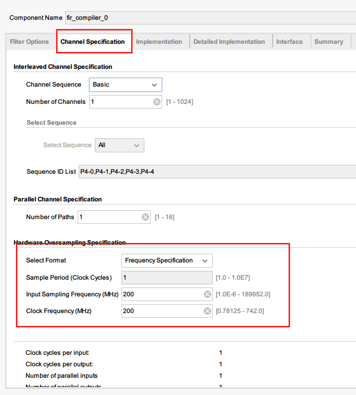Image resolution: width=356 pixels, height=395 pixels.
Task: View the Summary tab
Action: [x=328, y=42]
